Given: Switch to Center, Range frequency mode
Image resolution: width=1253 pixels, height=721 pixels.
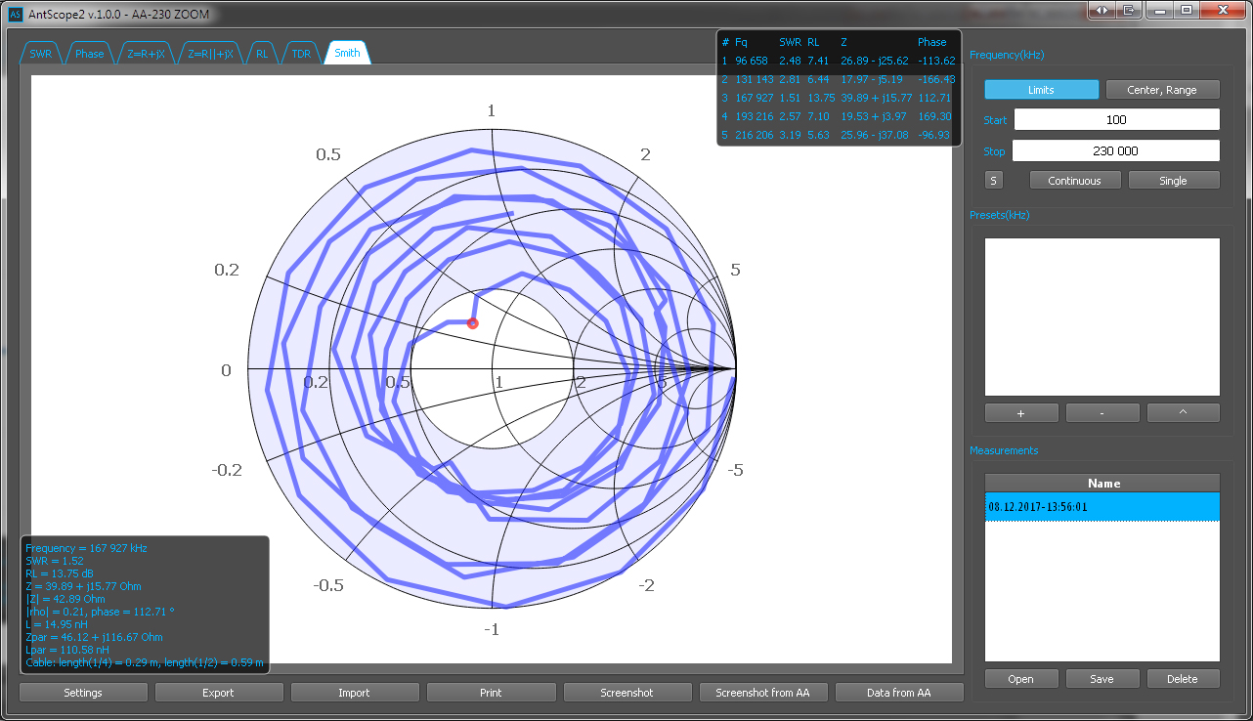Looking at the screenshot, I should [x=1162, y=90].
